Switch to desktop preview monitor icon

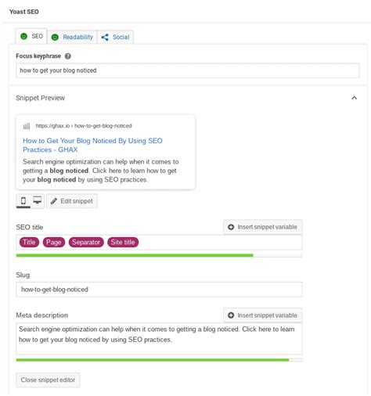click(x=38, y=200)
